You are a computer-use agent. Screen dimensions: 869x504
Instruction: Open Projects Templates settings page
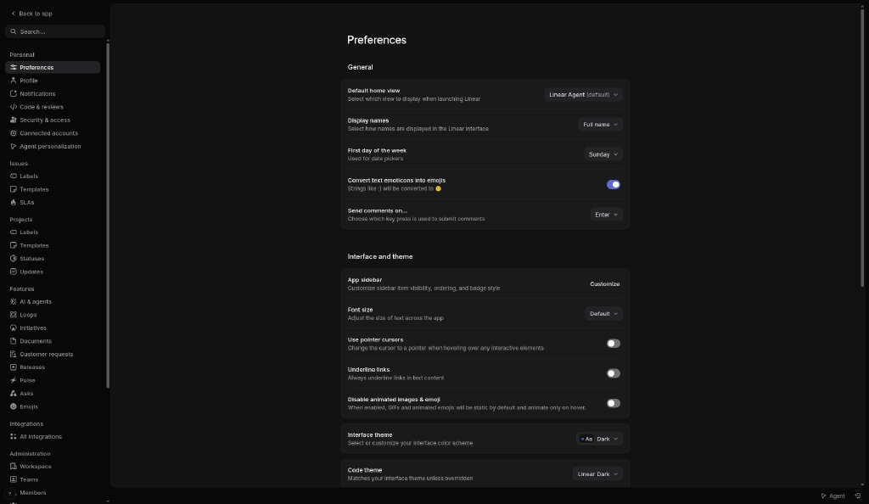coord(53,245)
